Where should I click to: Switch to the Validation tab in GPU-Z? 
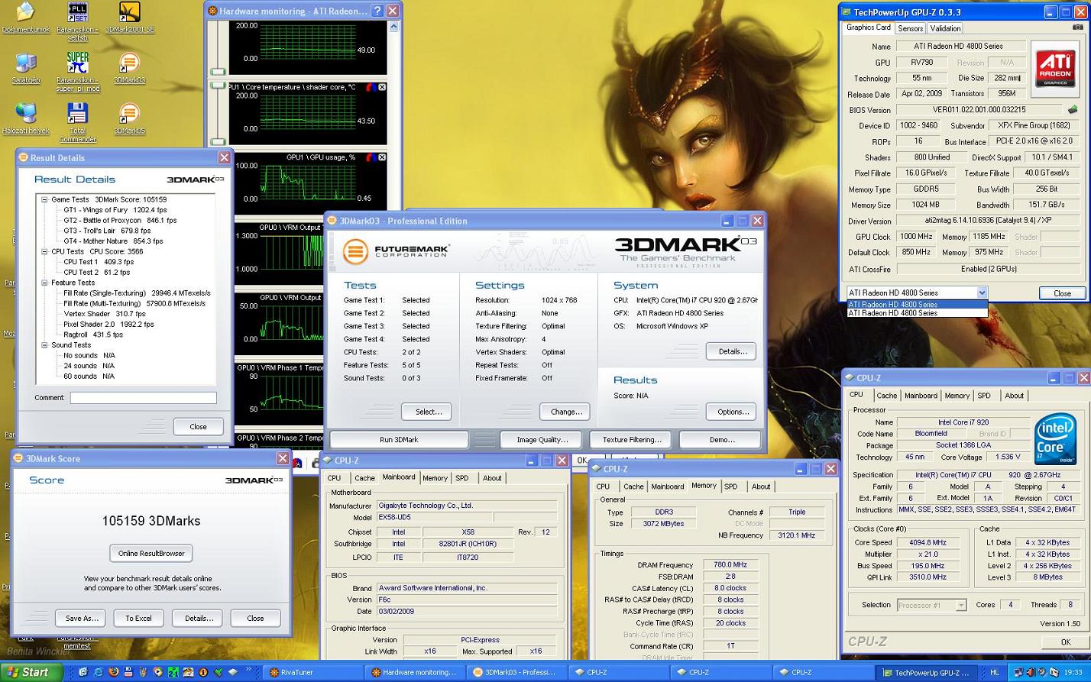pyautogui.click(x=945, y=28)
